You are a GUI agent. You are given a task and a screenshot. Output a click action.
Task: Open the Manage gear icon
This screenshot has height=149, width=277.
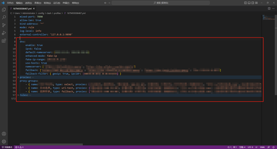click(x=4, y=142)
